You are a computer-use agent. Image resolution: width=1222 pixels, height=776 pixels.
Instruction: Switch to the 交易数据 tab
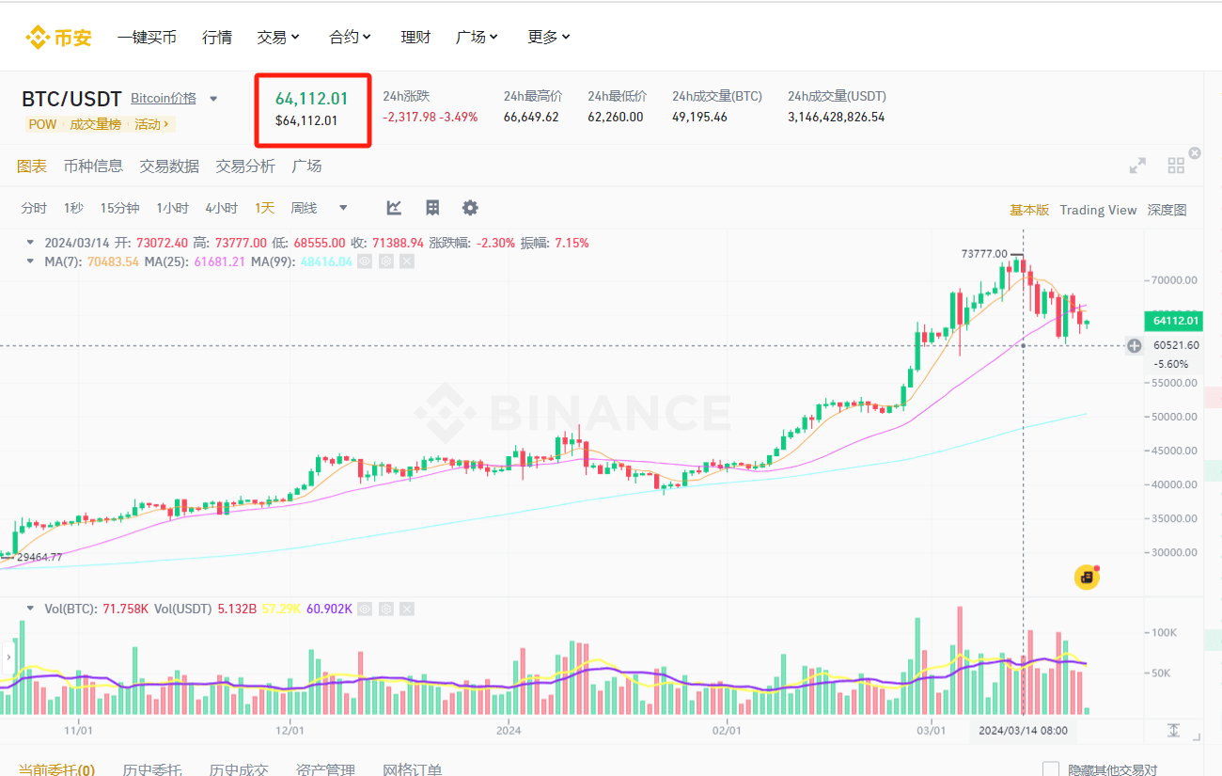point(169,166)
